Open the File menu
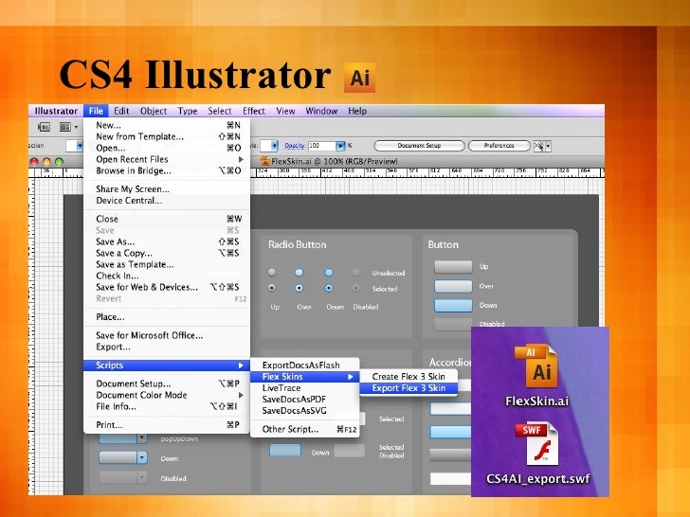Screen dimensions: 690x517 [x=96, y=111]
